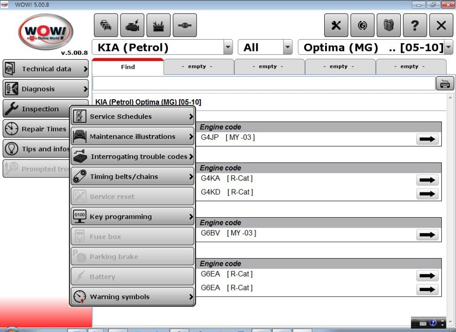
Task: Open the Service Schedules submenu
Action: pos(133,117)
